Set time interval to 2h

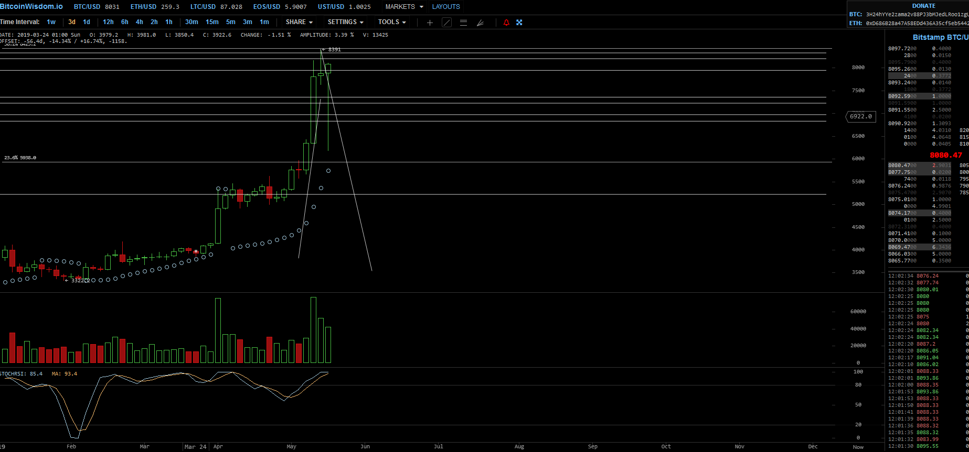(154, 22)
